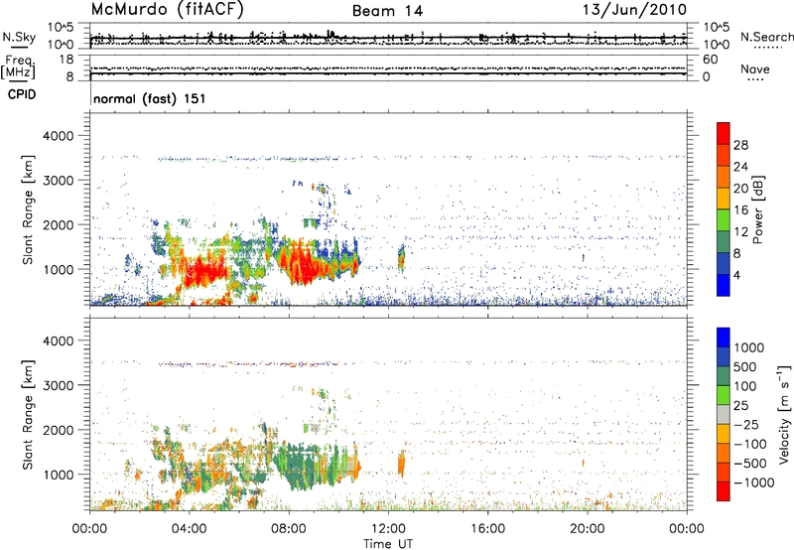Click the 08:00 time tick label

[x=289, y=529]
